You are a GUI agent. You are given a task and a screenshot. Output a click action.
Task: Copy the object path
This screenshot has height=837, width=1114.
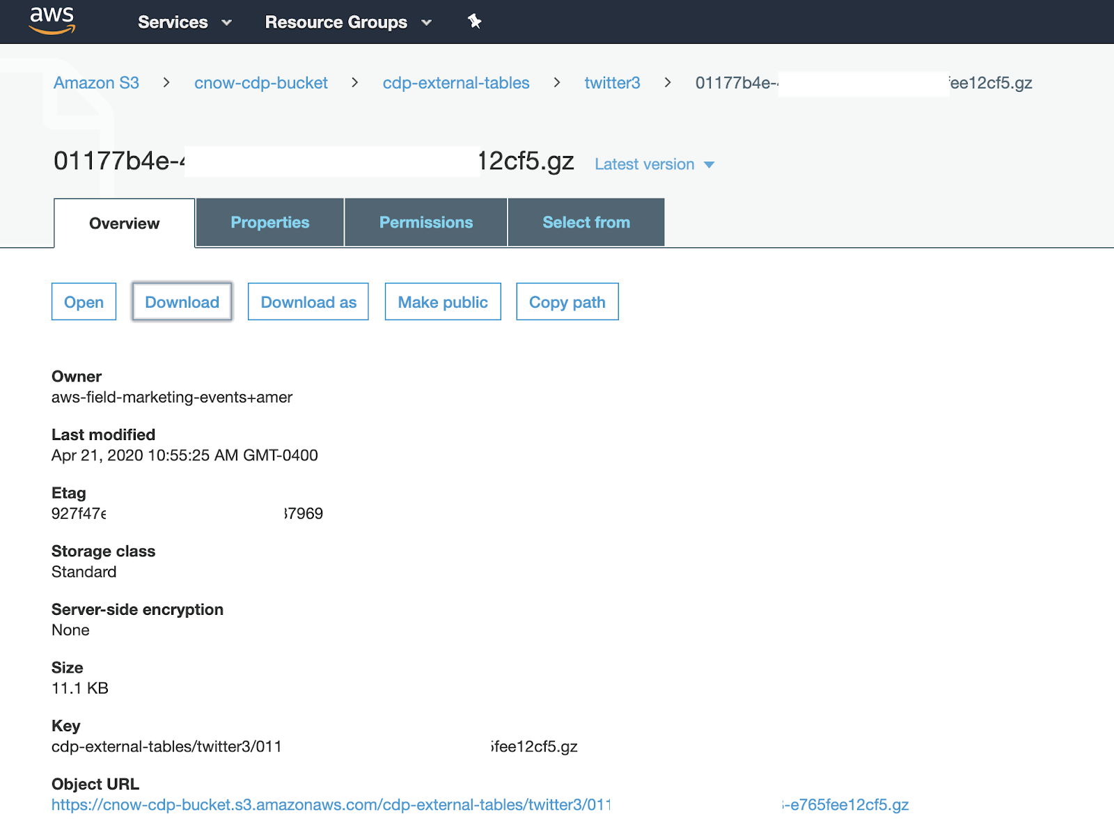pos(567,302)
